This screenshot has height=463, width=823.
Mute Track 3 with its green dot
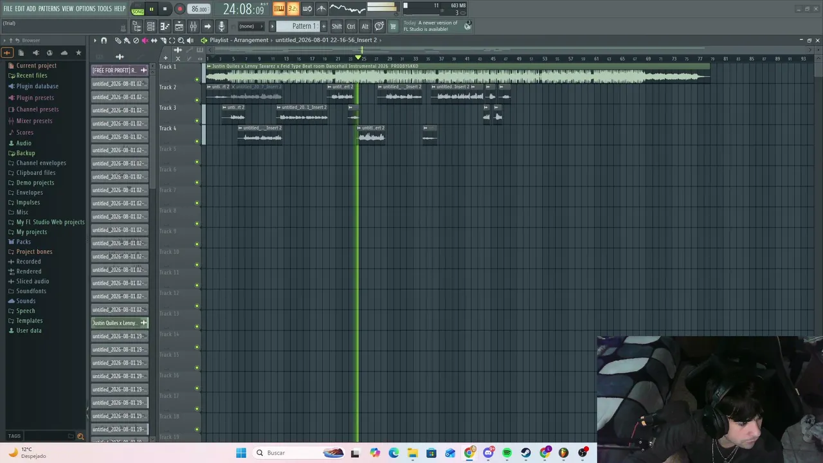(197, 121)
